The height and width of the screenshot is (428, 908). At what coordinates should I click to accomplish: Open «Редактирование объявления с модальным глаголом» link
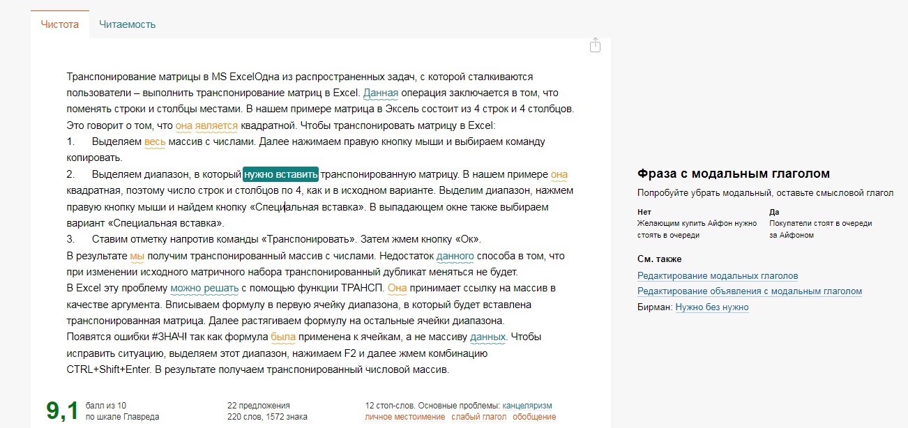[x=749, y=291]
